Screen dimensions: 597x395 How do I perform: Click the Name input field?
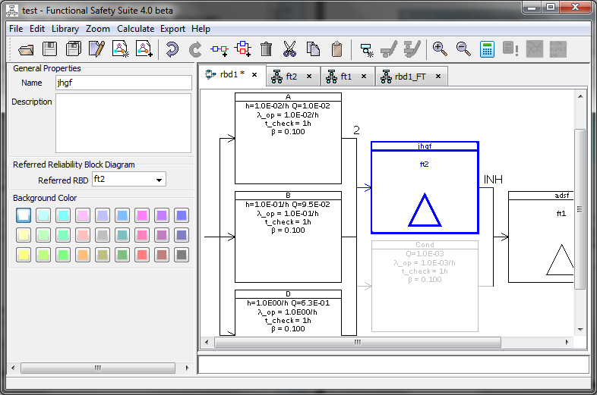click(x=123, y=83)
